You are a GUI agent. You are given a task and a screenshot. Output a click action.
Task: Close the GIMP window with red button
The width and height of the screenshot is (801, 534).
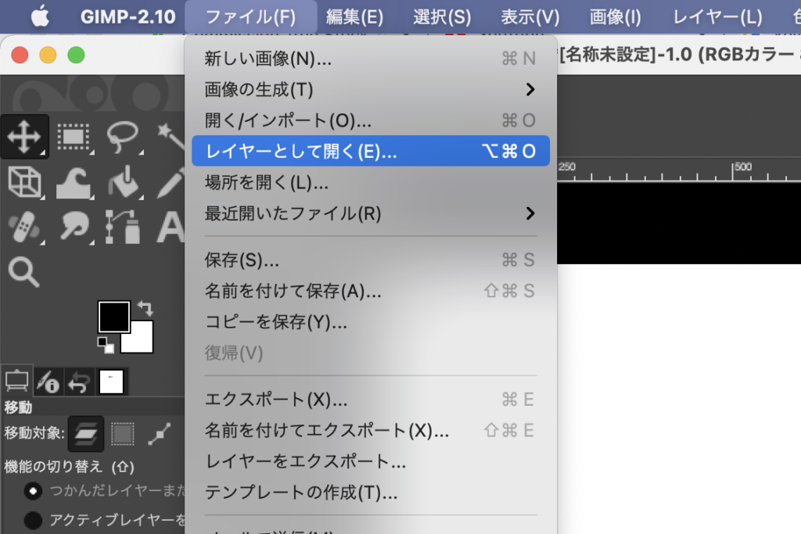point(20,56)
